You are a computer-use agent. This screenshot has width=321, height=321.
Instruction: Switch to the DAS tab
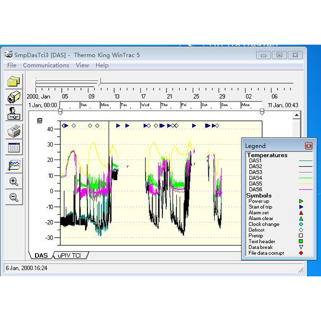(41, 255)
